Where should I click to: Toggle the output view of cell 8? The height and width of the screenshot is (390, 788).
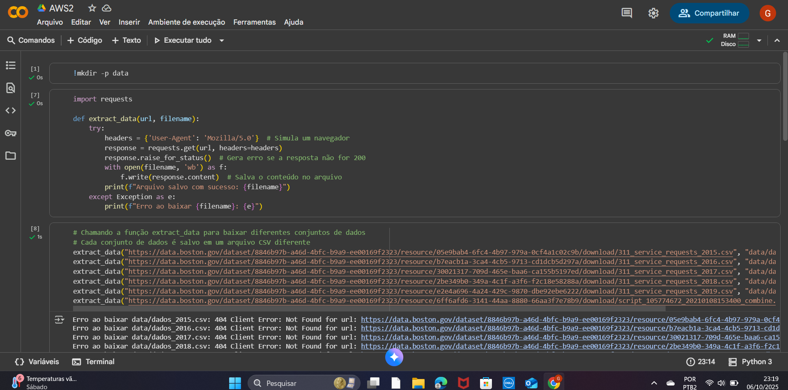(60, 320)
